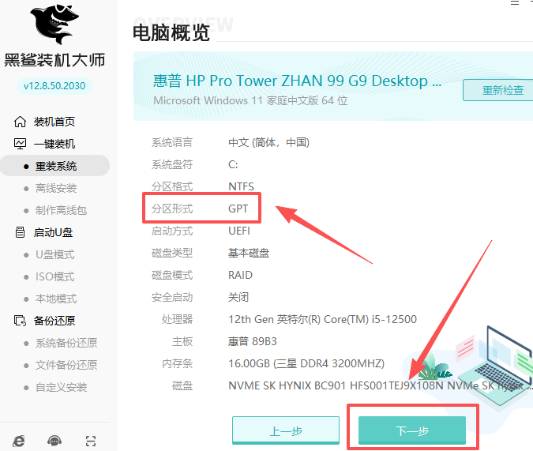
Task: Click the 系统语言 label
Action: click(172, 142)
